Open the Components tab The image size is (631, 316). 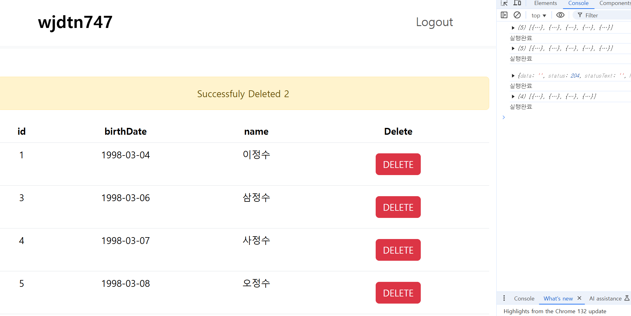point(615,3)
